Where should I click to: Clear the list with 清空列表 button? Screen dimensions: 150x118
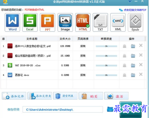pos(65,96)
